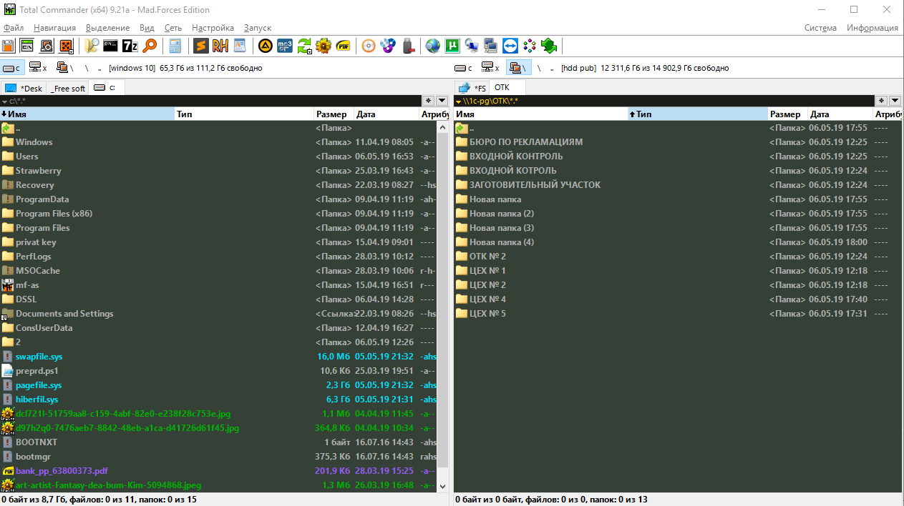Click the floppy disk save toolbar icon

(9, 46)
